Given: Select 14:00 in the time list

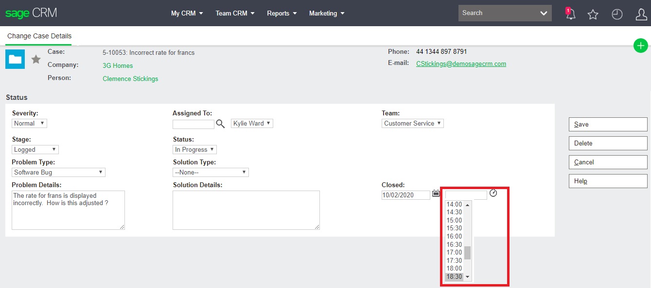Looking at the screenshot, I should tap(455, 205).
